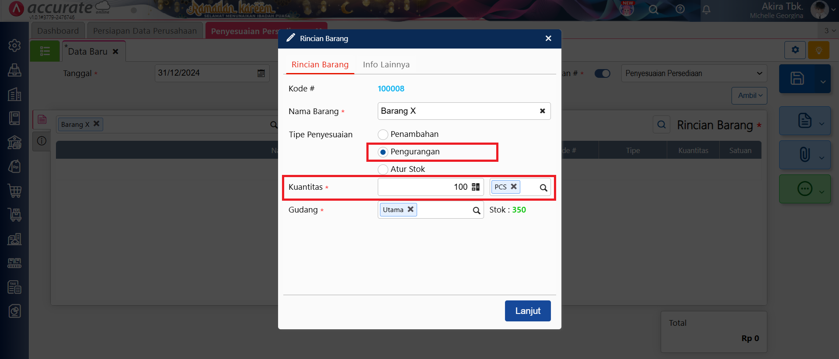Switch to the Info Lainnya tab
The width and height of the screenshot is (839, 359).
pos(386,65)
